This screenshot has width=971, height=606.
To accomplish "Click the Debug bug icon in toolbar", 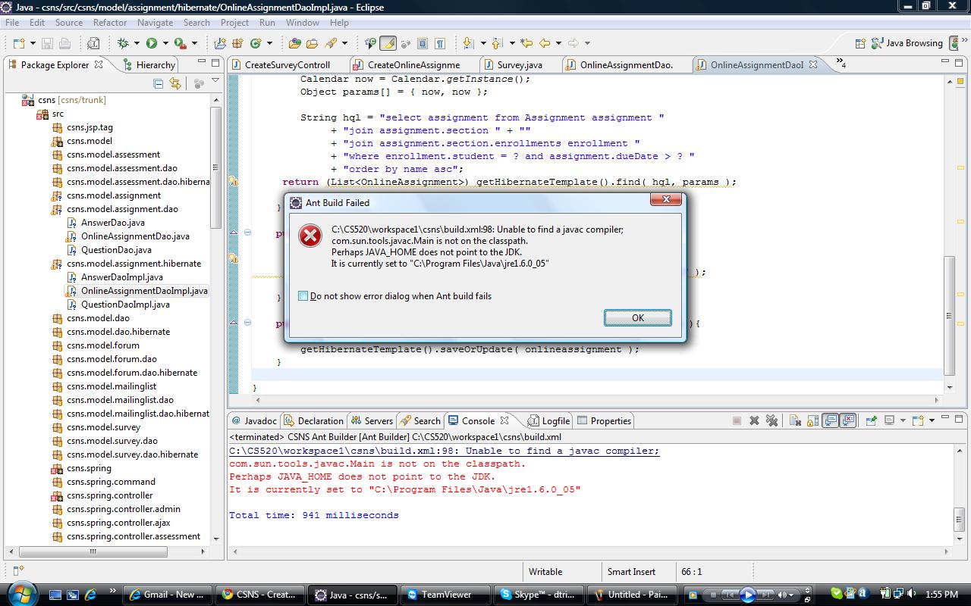I will coord(124,43).
